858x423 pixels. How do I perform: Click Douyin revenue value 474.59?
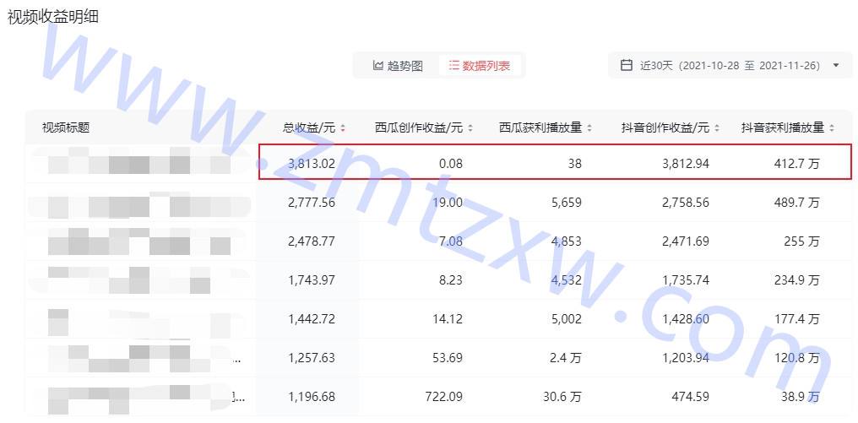(x=691, y=397)
